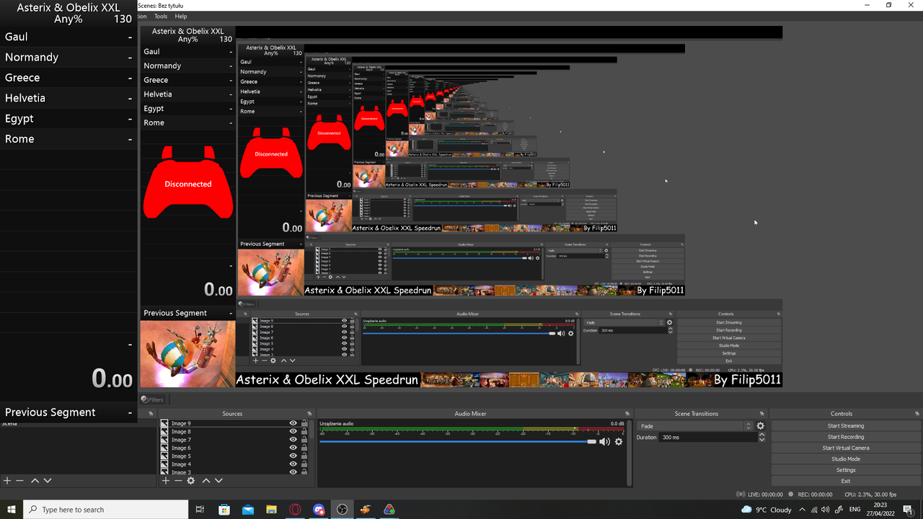Screen dimensions: 923x519
Task: Remove the selected scene with the minus icon
Action: pyautogui.click(x=19, y=481)
